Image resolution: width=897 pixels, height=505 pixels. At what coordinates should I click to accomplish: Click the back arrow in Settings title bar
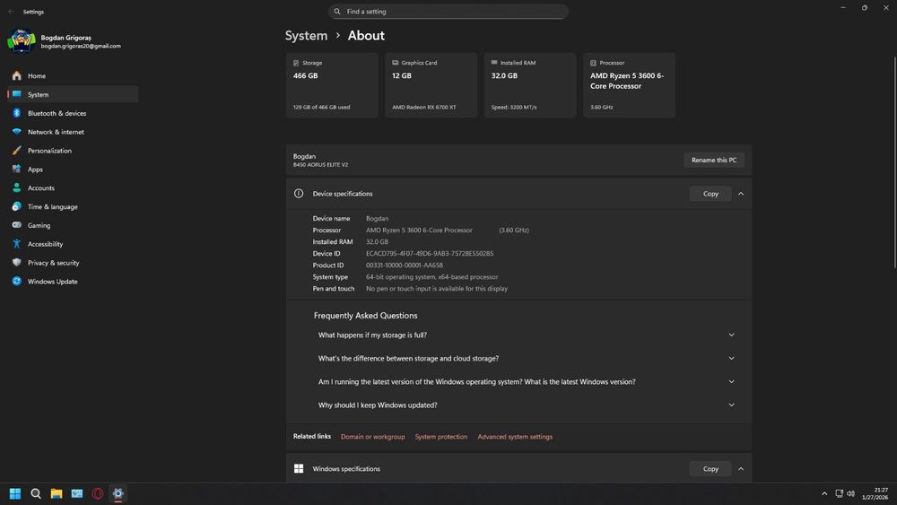point(11,12)
